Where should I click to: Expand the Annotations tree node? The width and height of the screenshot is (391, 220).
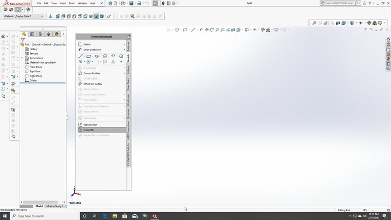pos(22,58)
